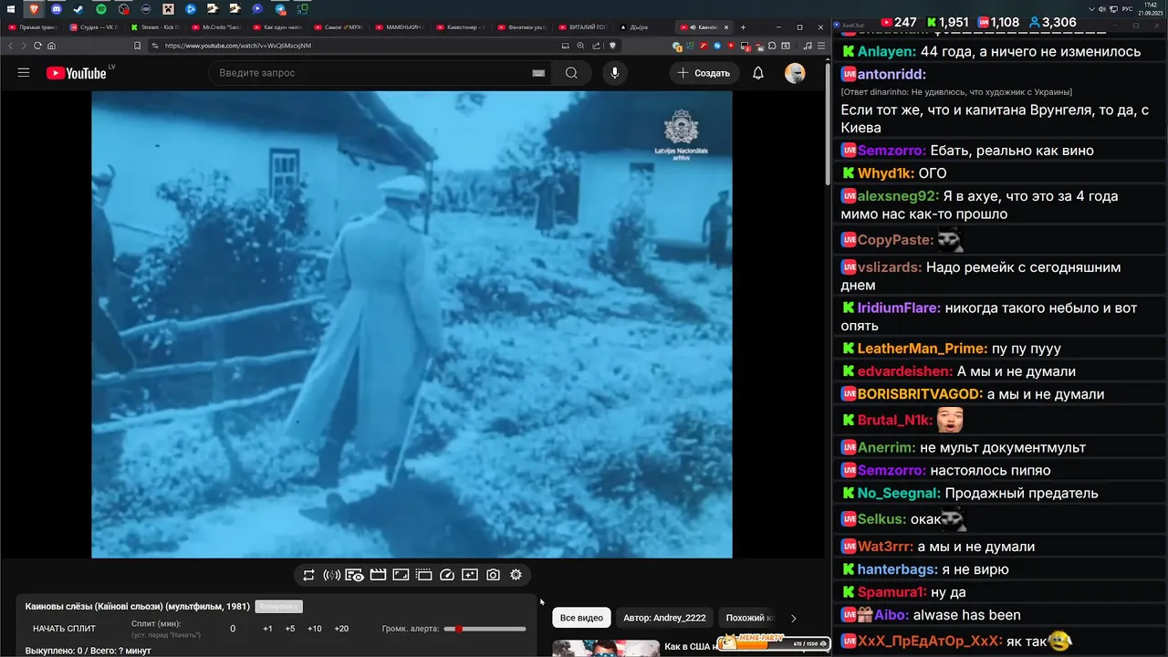Click the clapperboard icon below the video

[x=378, y=575]
